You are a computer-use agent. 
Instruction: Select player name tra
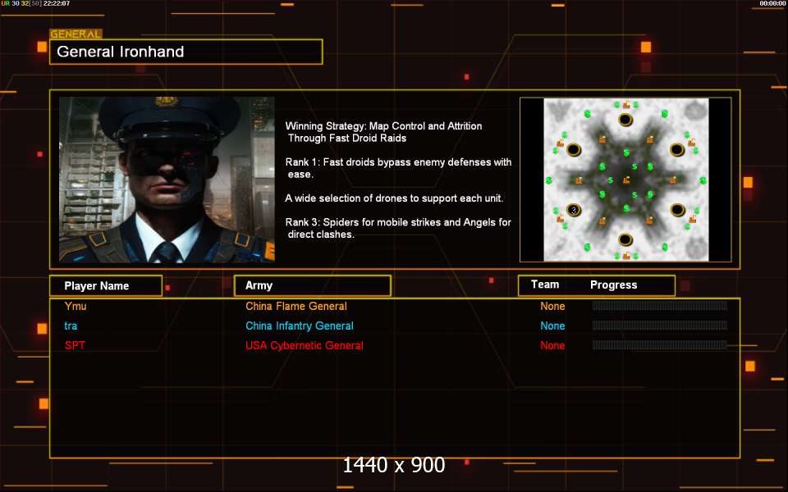(x=71, y=326)
